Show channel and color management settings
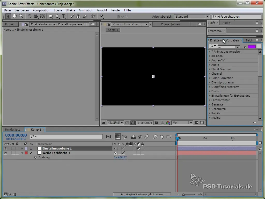The image size is (265, 199). pos(168,123)
